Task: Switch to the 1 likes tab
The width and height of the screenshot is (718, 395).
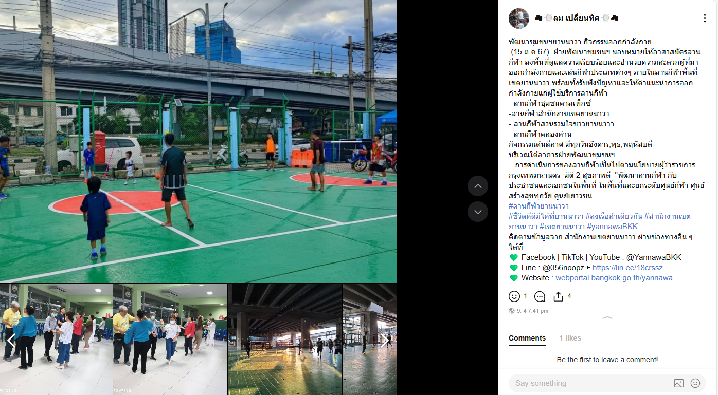Action: click(570, 338)
